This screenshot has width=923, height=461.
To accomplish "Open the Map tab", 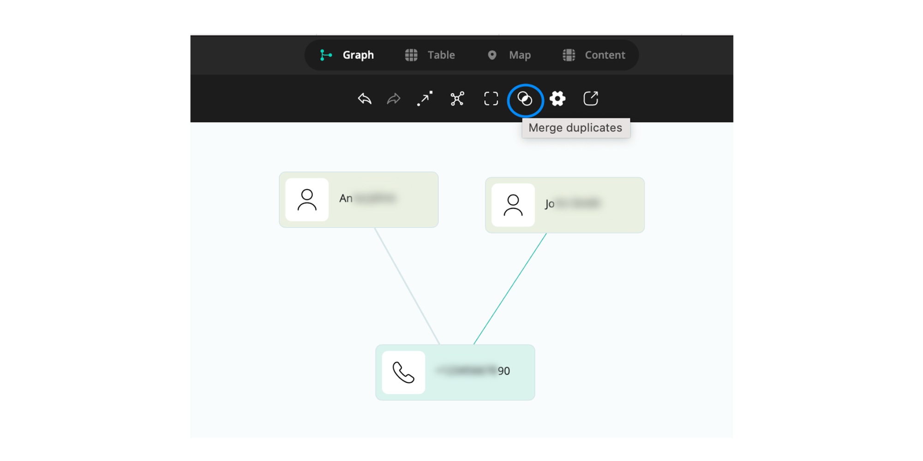I will 509,55.
